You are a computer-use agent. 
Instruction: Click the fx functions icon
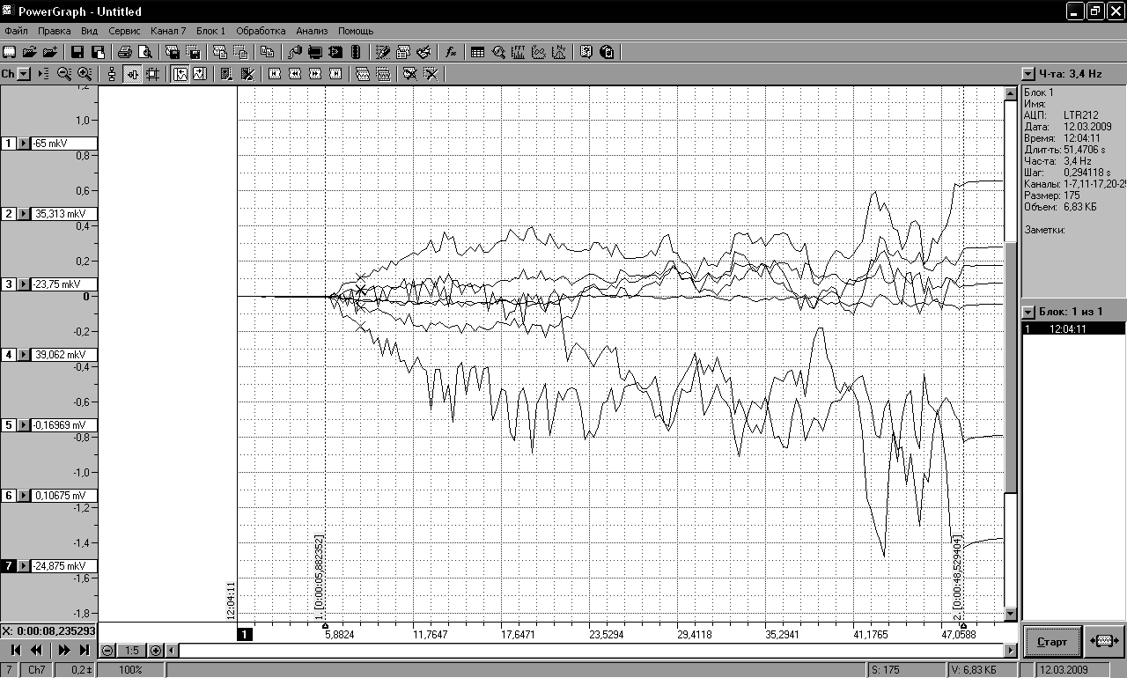coord(451,52)
